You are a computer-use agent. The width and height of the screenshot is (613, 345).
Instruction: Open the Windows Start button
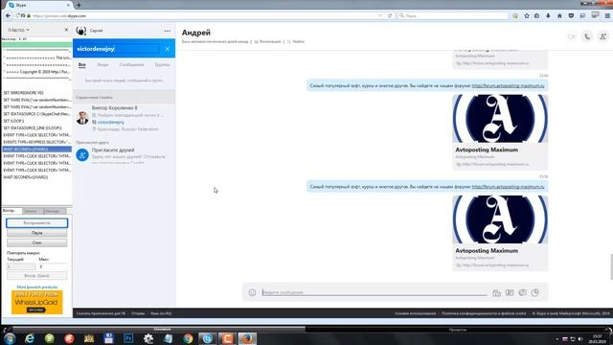10,338
